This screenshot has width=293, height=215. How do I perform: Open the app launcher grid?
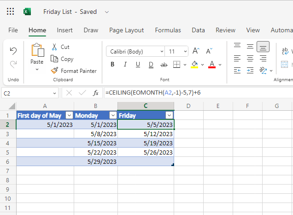click(x=10, y=12)
